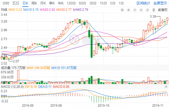Choose the 60分 interval tab
This screenshot has width=169, height=109.
coord(83,3)
